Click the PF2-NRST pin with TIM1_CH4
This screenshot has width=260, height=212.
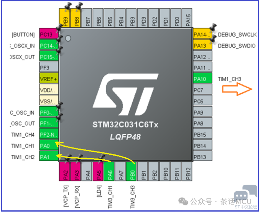point(49,134)
